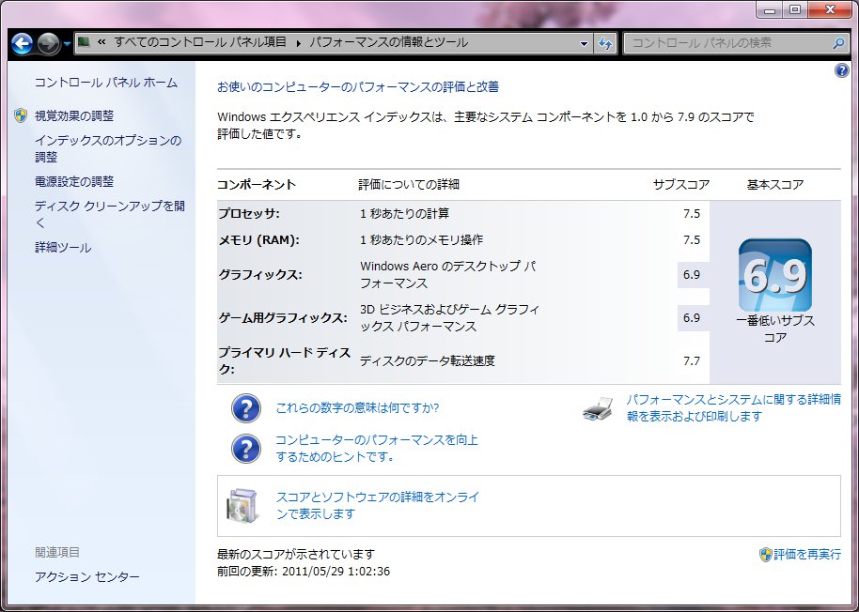Select すべてのコントロール パネル項目 in the breadcrumb
859x612 pixels.
201,42
